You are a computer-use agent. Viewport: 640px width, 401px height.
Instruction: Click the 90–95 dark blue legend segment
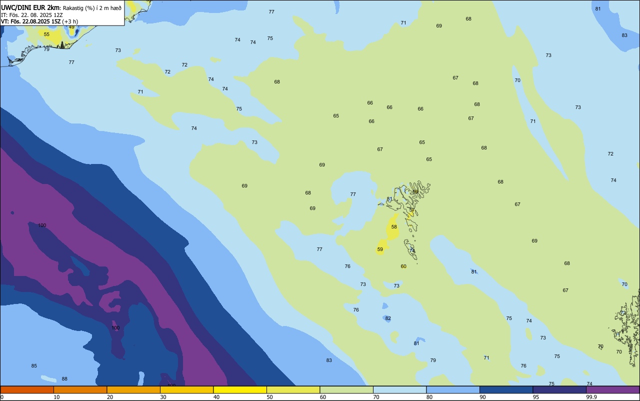tap(506, 389)
